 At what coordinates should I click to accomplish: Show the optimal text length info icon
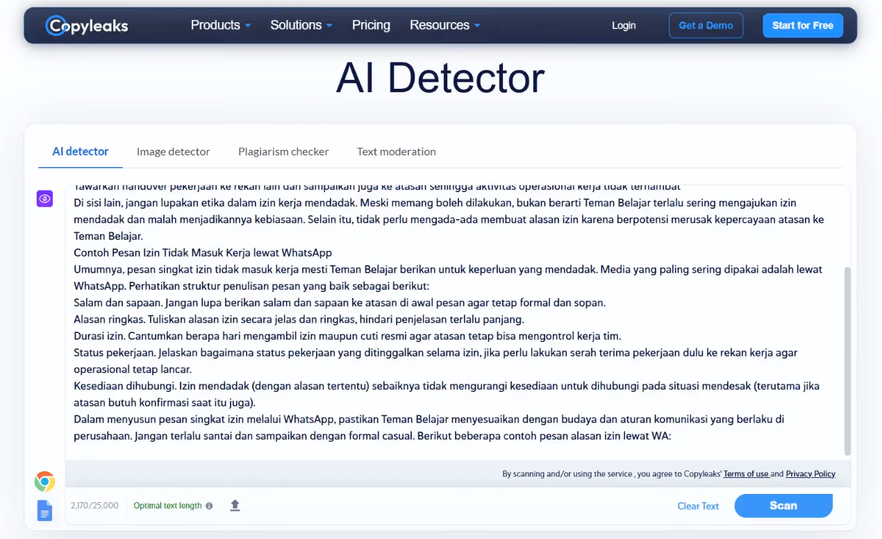209,506
